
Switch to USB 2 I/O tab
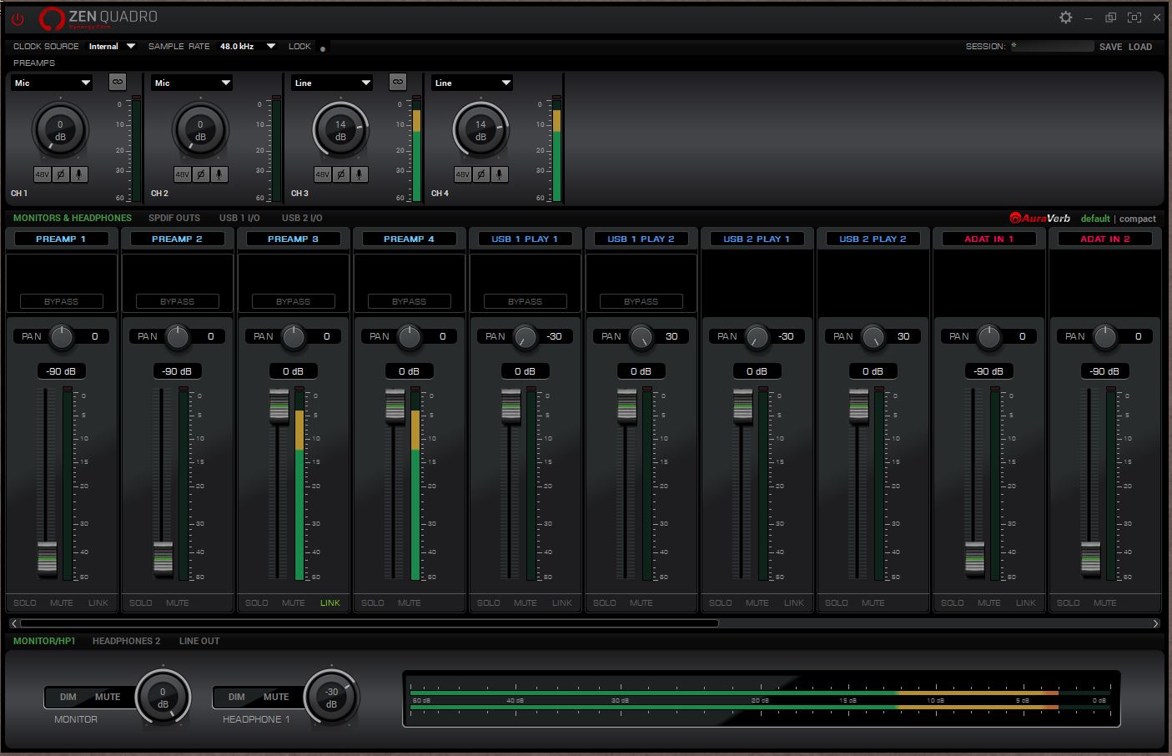pos(302,218)
